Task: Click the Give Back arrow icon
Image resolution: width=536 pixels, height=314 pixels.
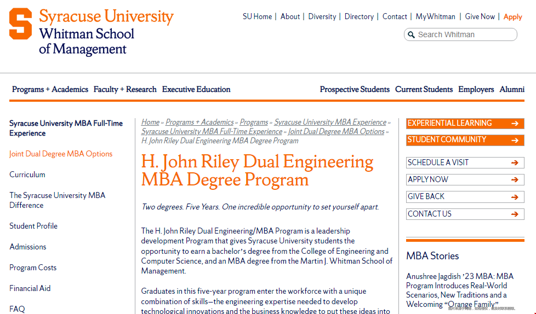Action: pyautogui.click(x=515, y=197)
